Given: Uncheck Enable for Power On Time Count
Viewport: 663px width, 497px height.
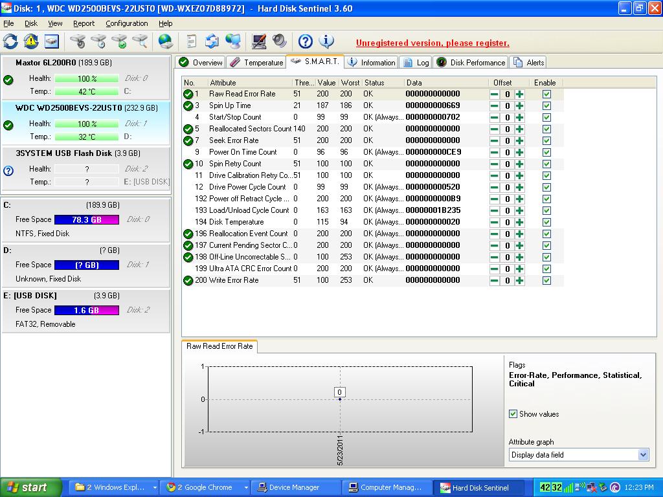Looking at the screenshot, I should point(546,152).
